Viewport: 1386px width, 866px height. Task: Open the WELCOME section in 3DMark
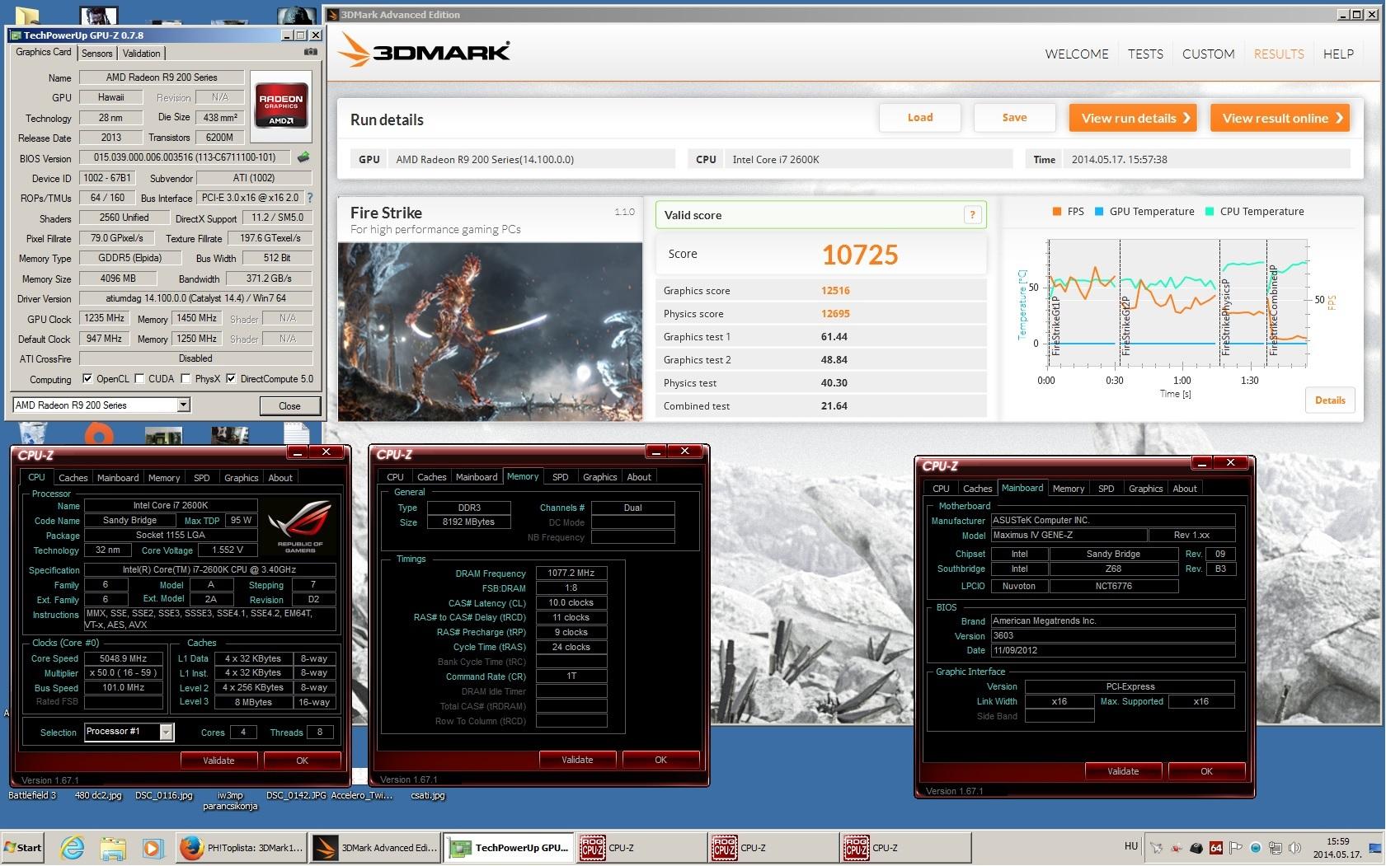click(1076, 54)
